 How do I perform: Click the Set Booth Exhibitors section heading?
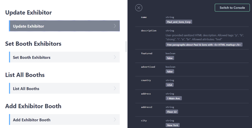[33, 44]
